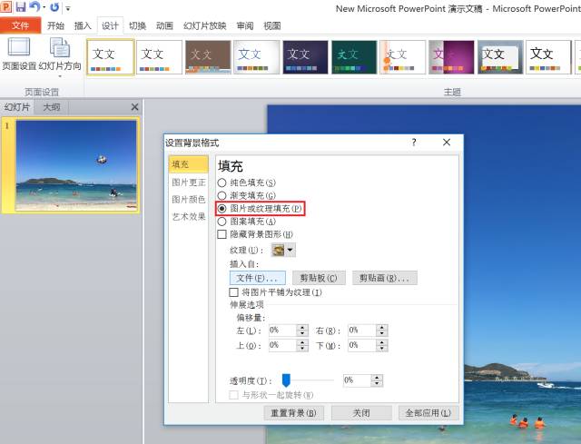Click the PowerPoint application icon
Image resolution: width=581 pixels, height=444 pixels.
(x=6, y=6)
